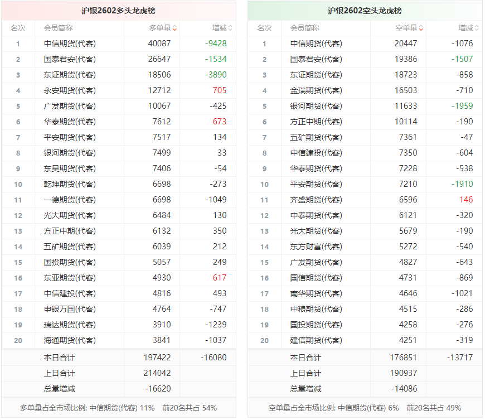Click the 沪银2602空头龙虎榜 title
Screen dimensions: 485x420
365,11
